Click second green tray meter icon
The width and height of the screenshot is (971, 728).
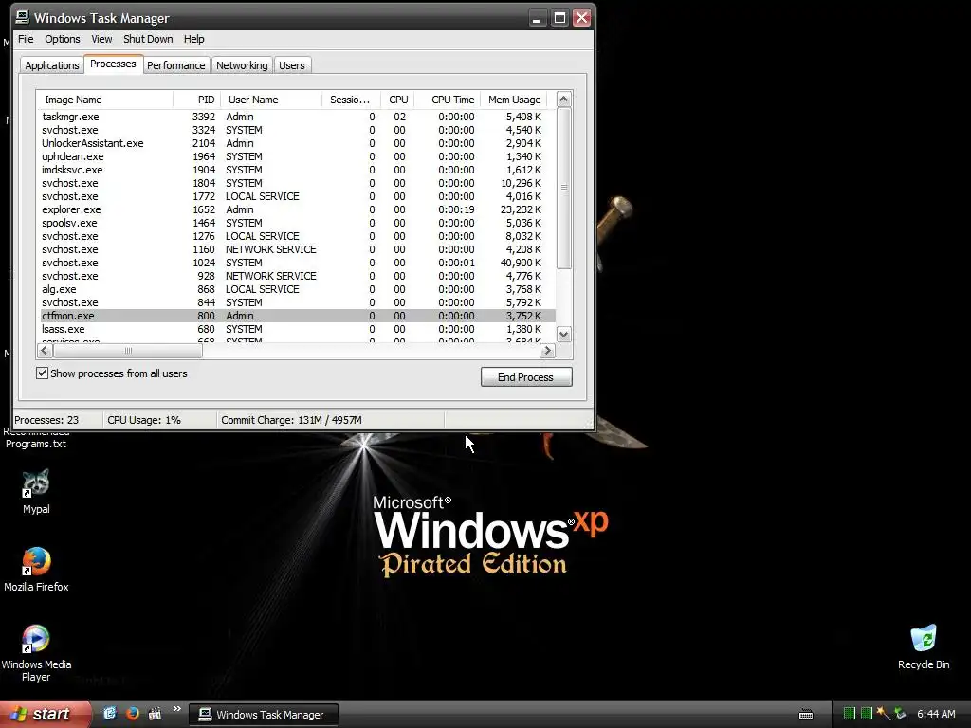coord(867,714)
